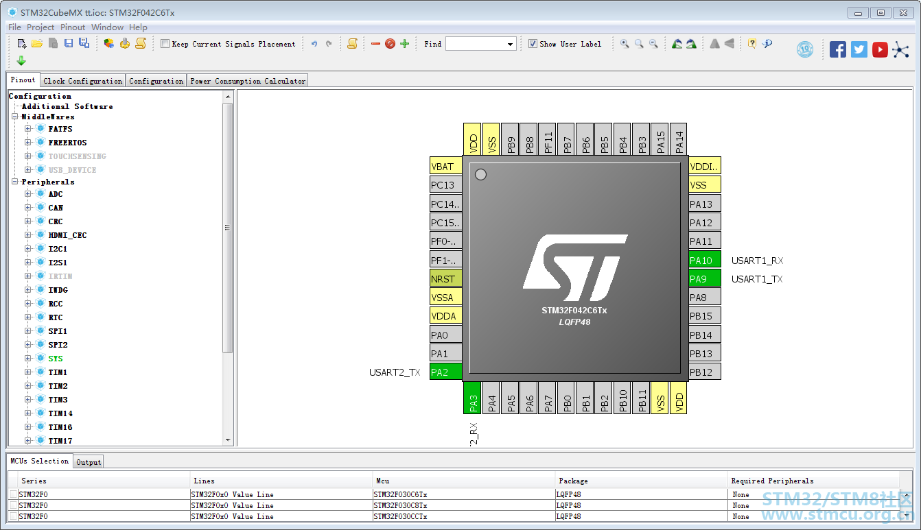Click the red prohibition circle toolbar icon
Screen dimensions: 921x530
[390, 44]
